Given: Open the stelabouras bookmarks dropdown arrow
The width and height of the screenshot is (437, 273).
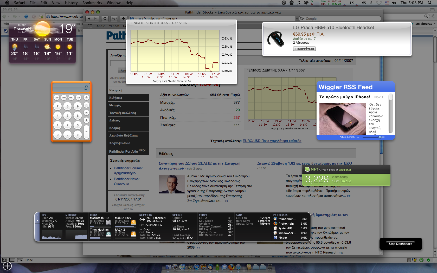Looking at the screenshot, I should point(434,24).
